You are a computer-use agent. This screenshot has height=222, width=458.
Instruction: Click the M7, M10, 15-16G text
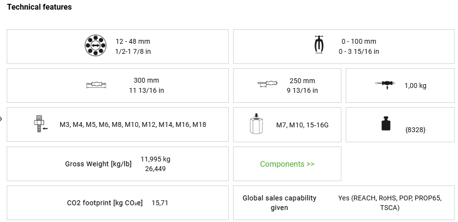point(302,124)
